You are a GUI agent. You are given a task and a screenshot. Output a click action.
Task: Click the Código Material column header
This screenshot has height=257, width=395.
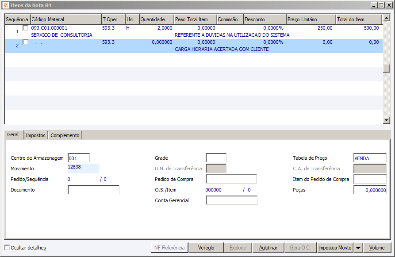66,19
